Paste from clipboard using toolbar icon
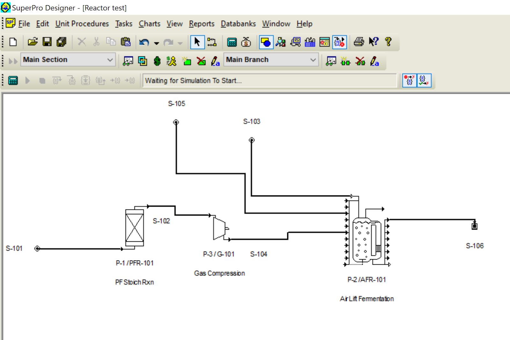Image resolution: width=510 pixels, height=340 pixels. point(126,42)
